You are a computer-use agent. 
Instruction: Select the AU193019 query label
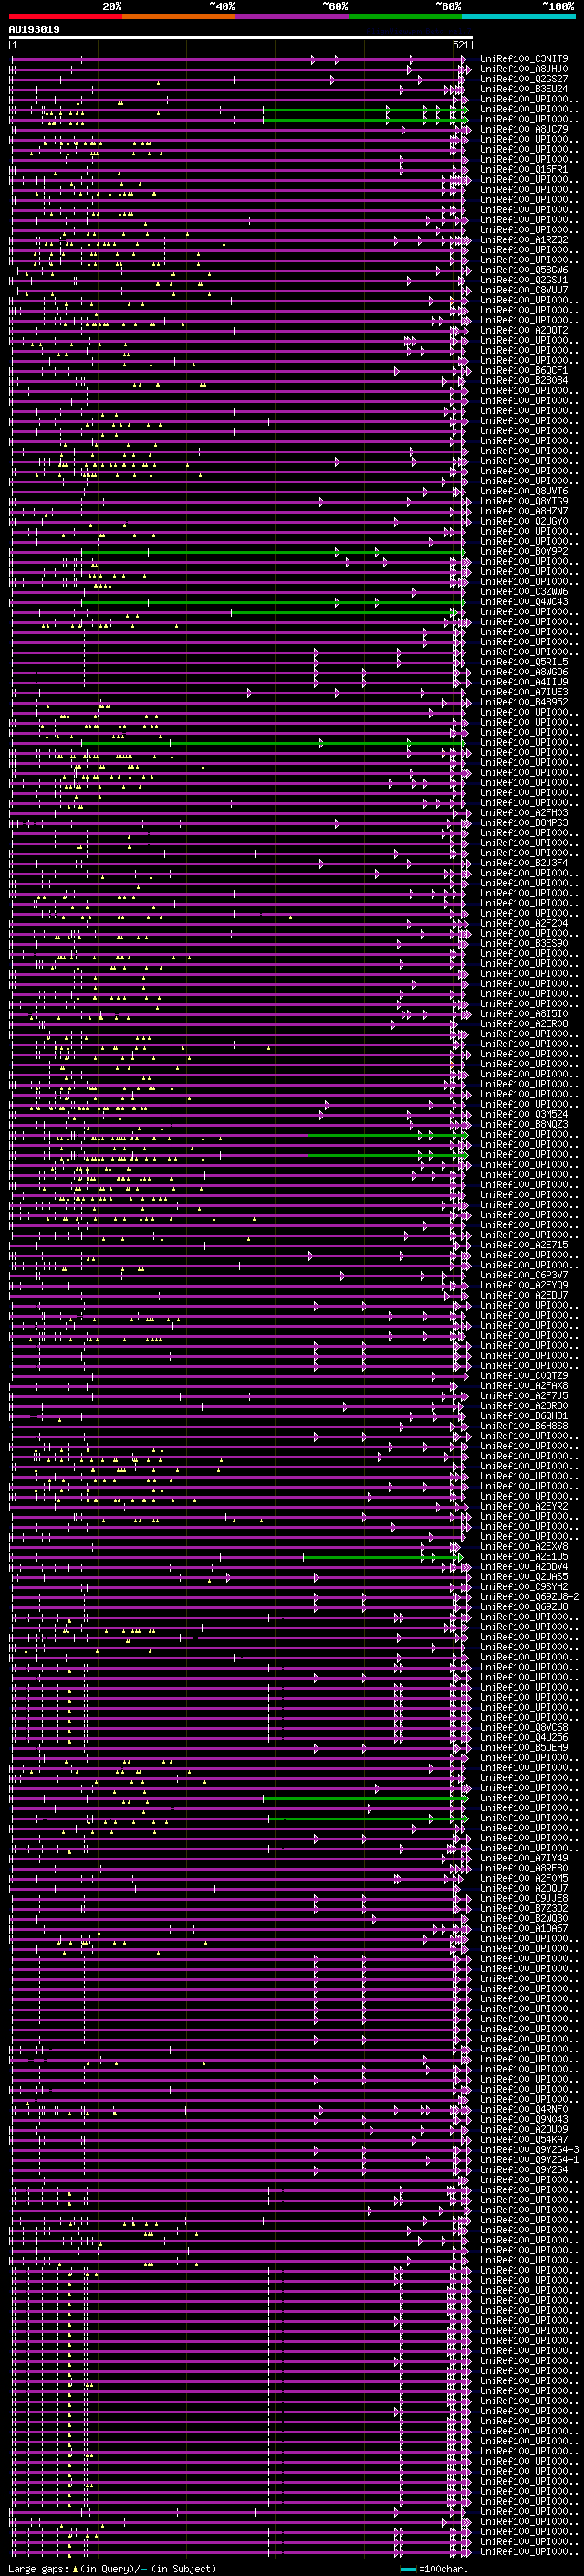(34, 30)
